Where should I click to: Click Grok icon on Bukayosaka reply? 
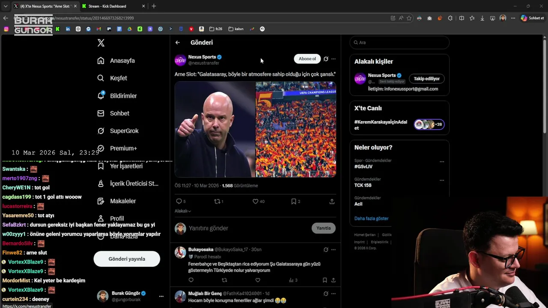(x=326, y=249)
